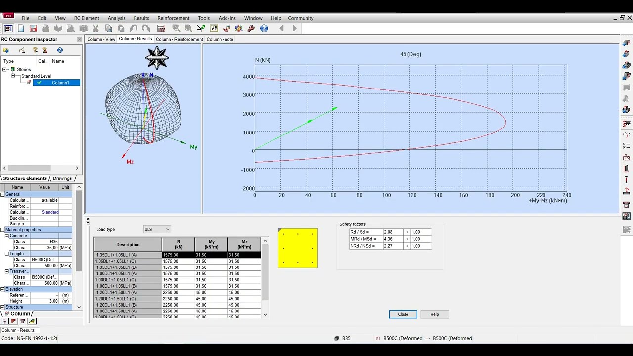Open the Load type ULS dropdown
633x356 pixels.
pos(157,229)
